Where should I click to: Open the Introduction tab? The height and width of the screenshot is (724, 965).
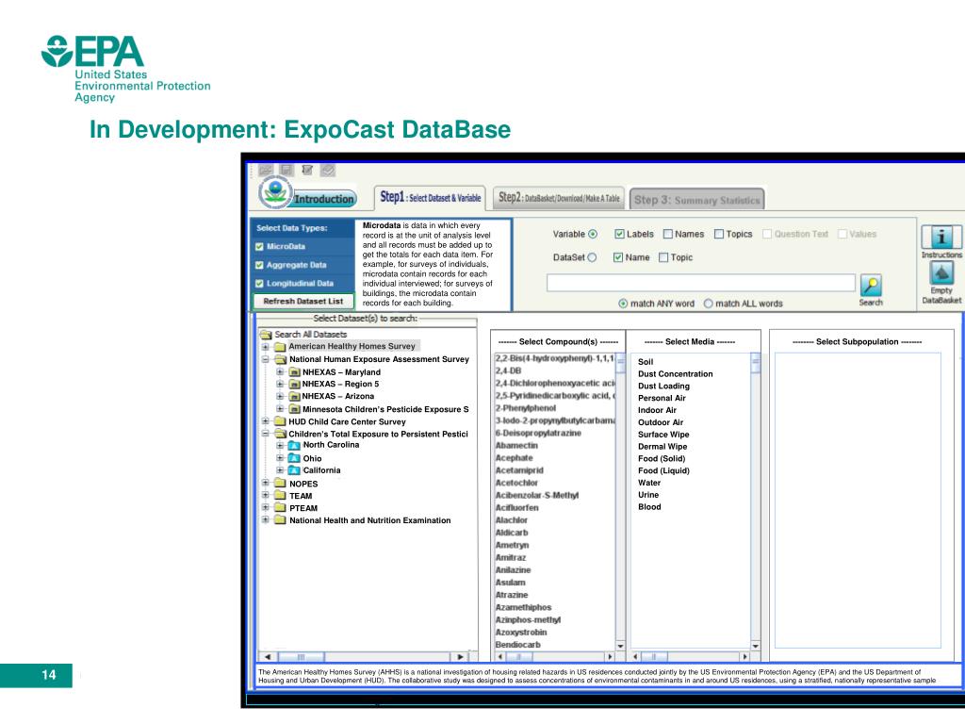tap(323, 199)
